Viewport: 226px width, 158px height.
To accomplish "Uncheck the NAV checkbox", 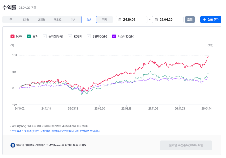I will (x=12, y=36).
